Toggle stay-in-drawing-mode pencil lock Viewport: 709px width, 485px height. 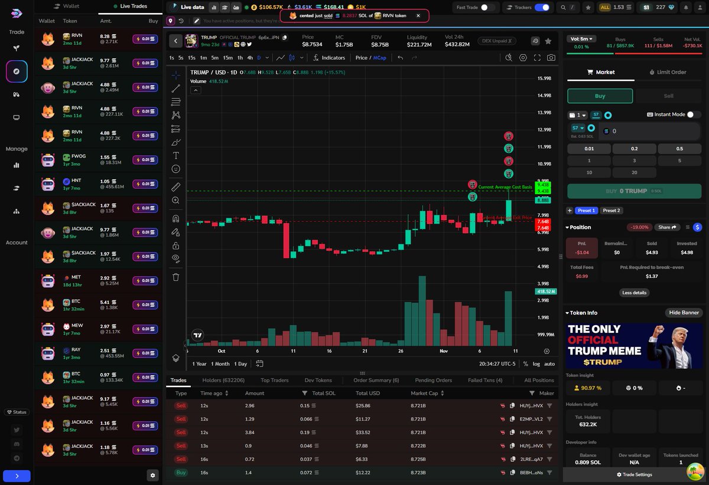coord(175,232)
